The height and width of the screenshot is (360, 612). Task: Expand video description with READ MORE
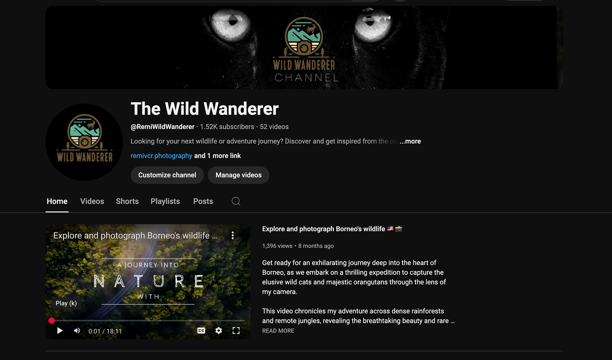click(278, 331)
